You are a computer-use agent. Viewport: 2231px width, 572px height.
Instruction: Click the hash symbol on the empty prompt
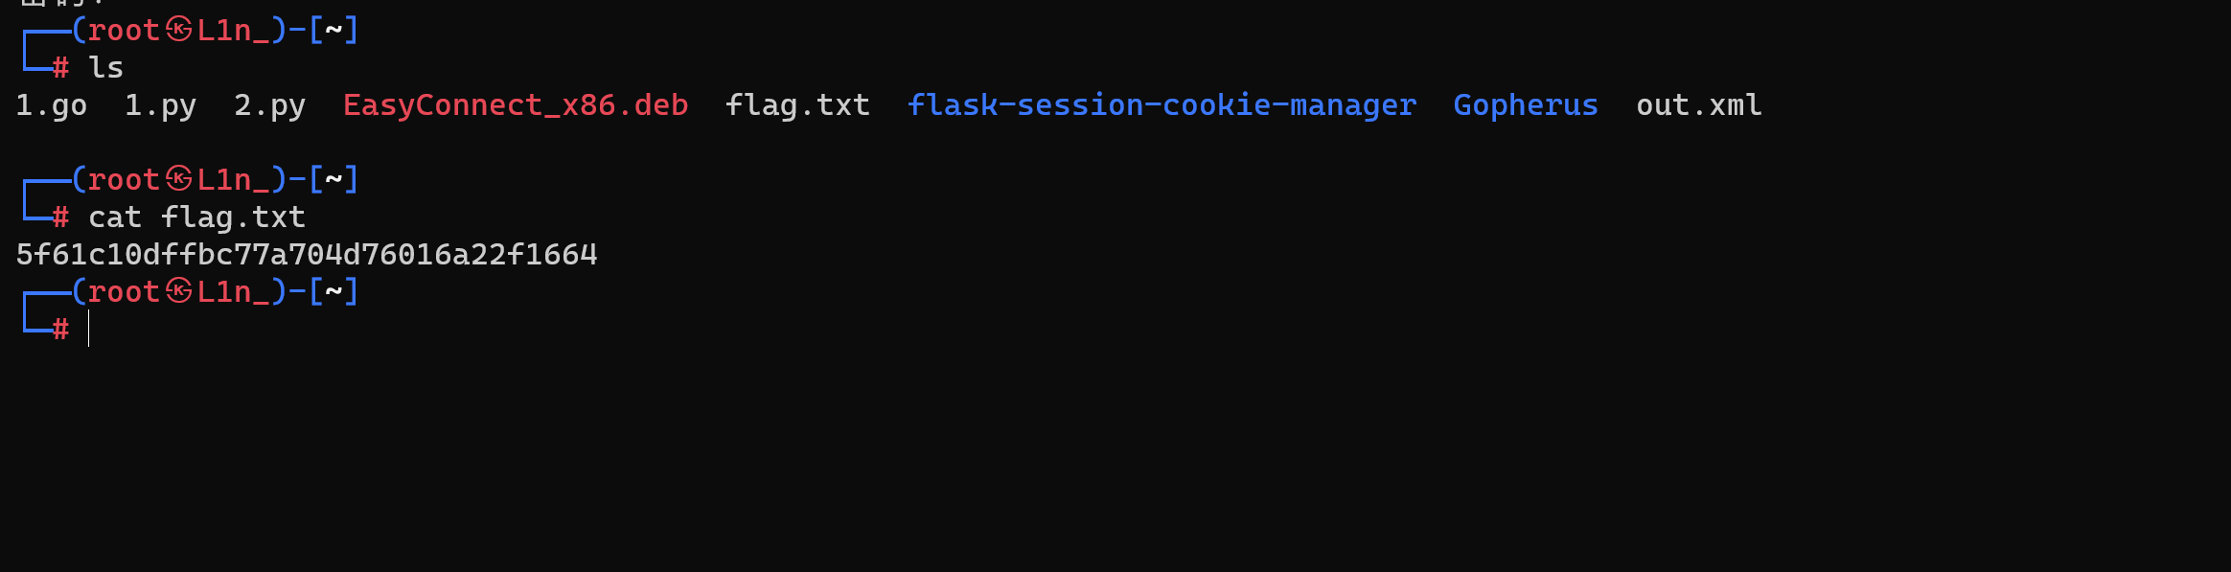click(60, 329)
